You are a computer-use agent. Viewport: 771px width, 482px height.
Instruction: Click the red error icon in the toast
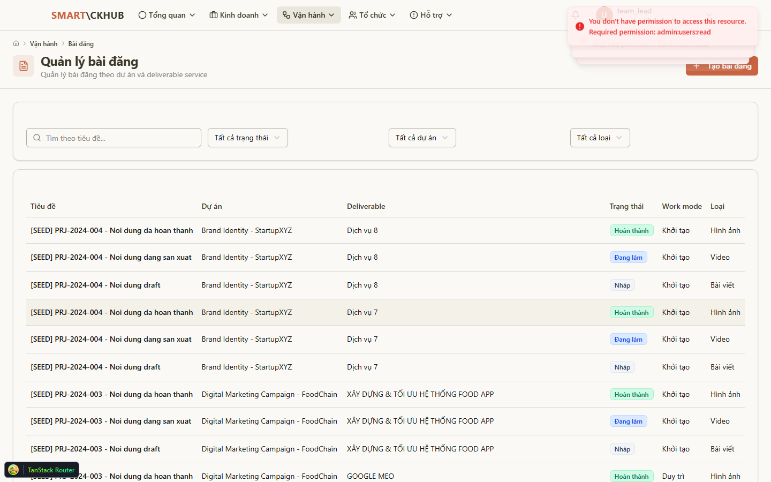580,26
